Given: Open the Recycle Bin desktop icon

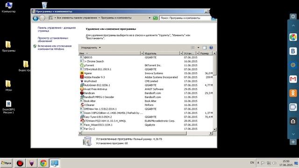Looking at the screenshot, I should tap(44, 5).
